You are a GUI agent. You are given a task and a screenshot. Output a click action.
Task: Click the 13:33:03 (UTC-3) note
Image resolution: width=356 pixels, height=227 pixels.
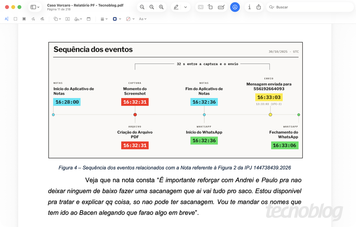(x=269, y=104)
